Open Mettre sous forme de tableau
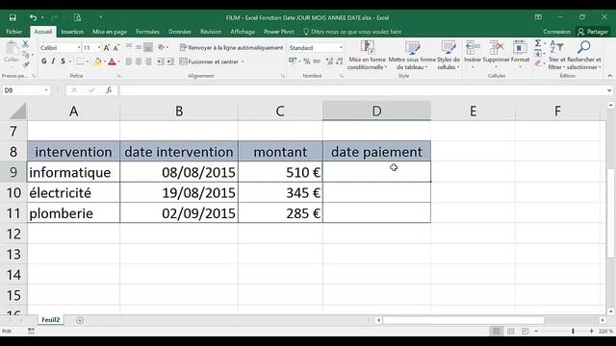This screenshot has width=616, height=346. coord(412,56)
